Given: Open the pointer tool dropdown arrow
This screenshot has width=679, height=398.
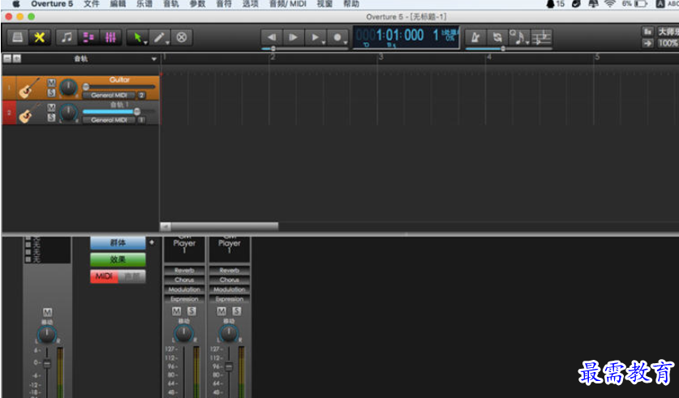Looking at the screenshot, I should [146, 42].
